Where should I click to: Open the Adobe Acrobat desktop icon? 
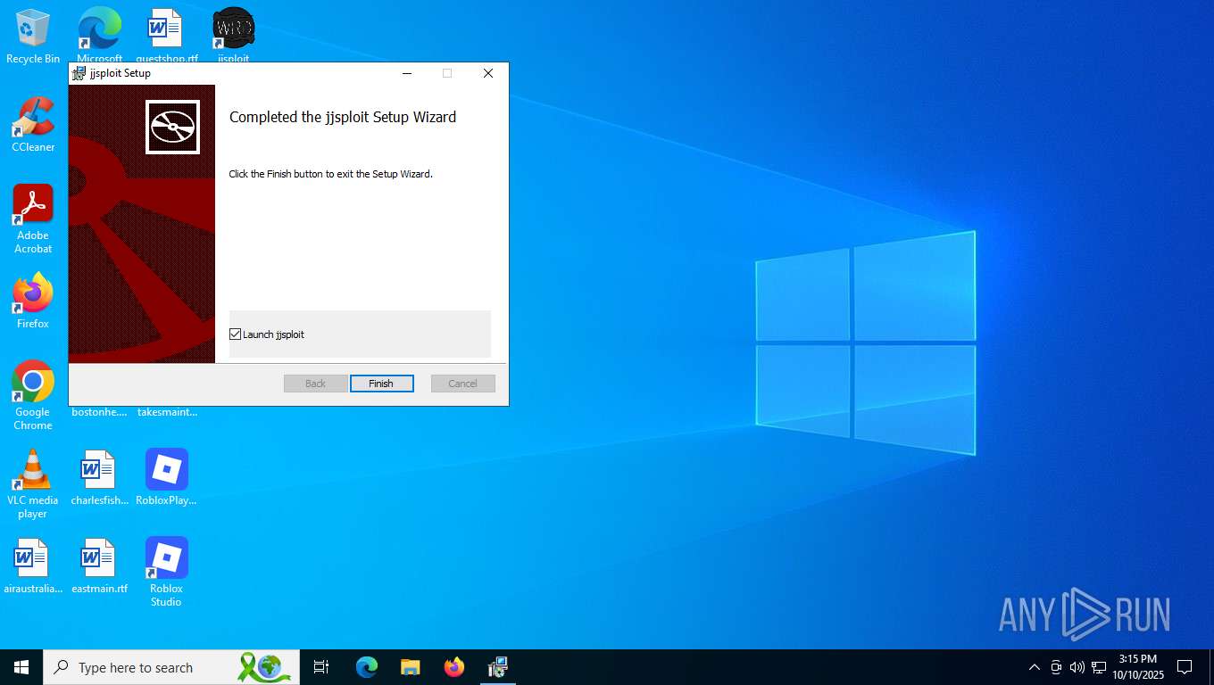click(33, 219)
